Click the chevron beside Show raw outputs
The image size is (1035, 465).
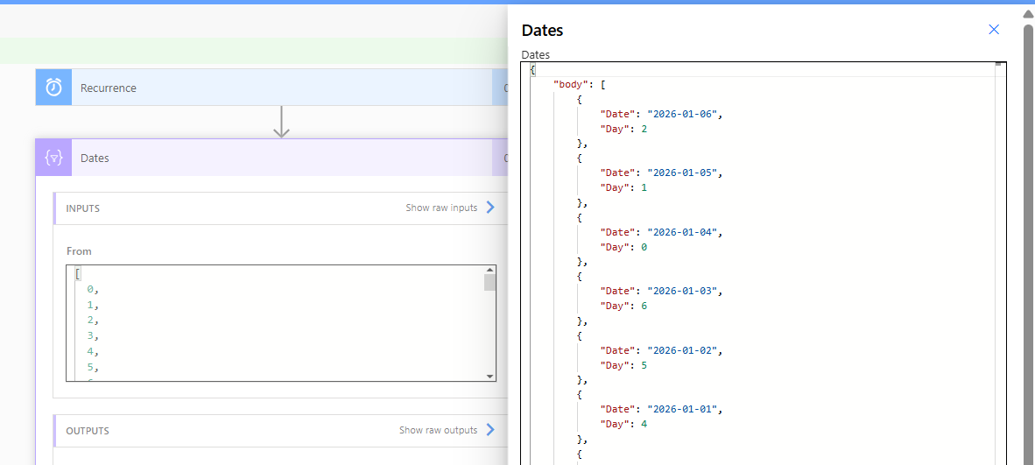[490, 430]
